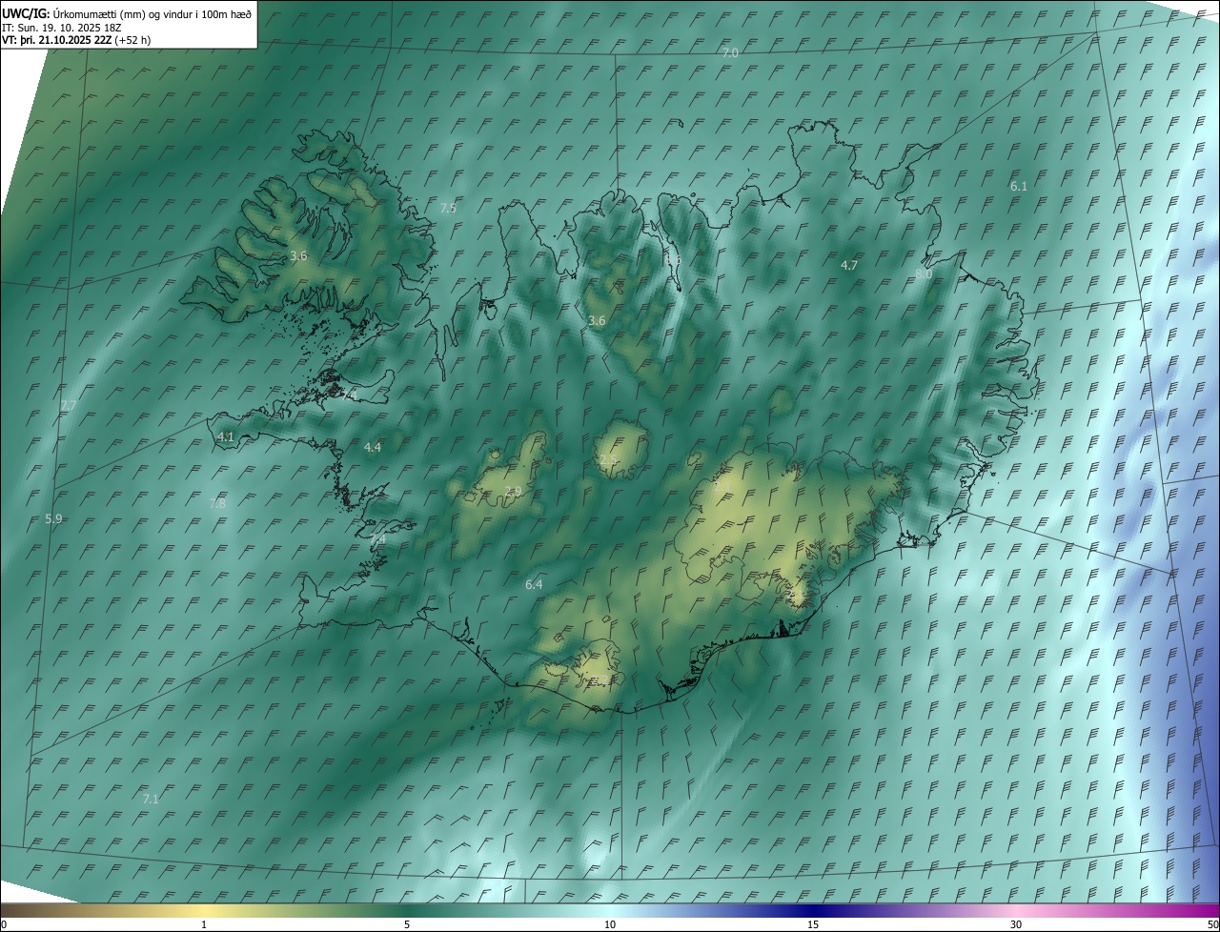Select the 7.7 value label

tap(68, 406)
